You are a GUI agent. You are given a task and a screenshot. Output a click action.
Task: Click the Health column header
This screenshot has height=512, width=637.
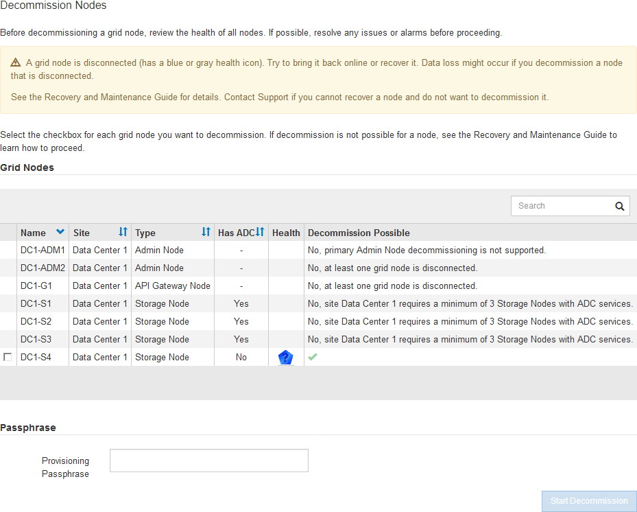click(x=286, y=233)
